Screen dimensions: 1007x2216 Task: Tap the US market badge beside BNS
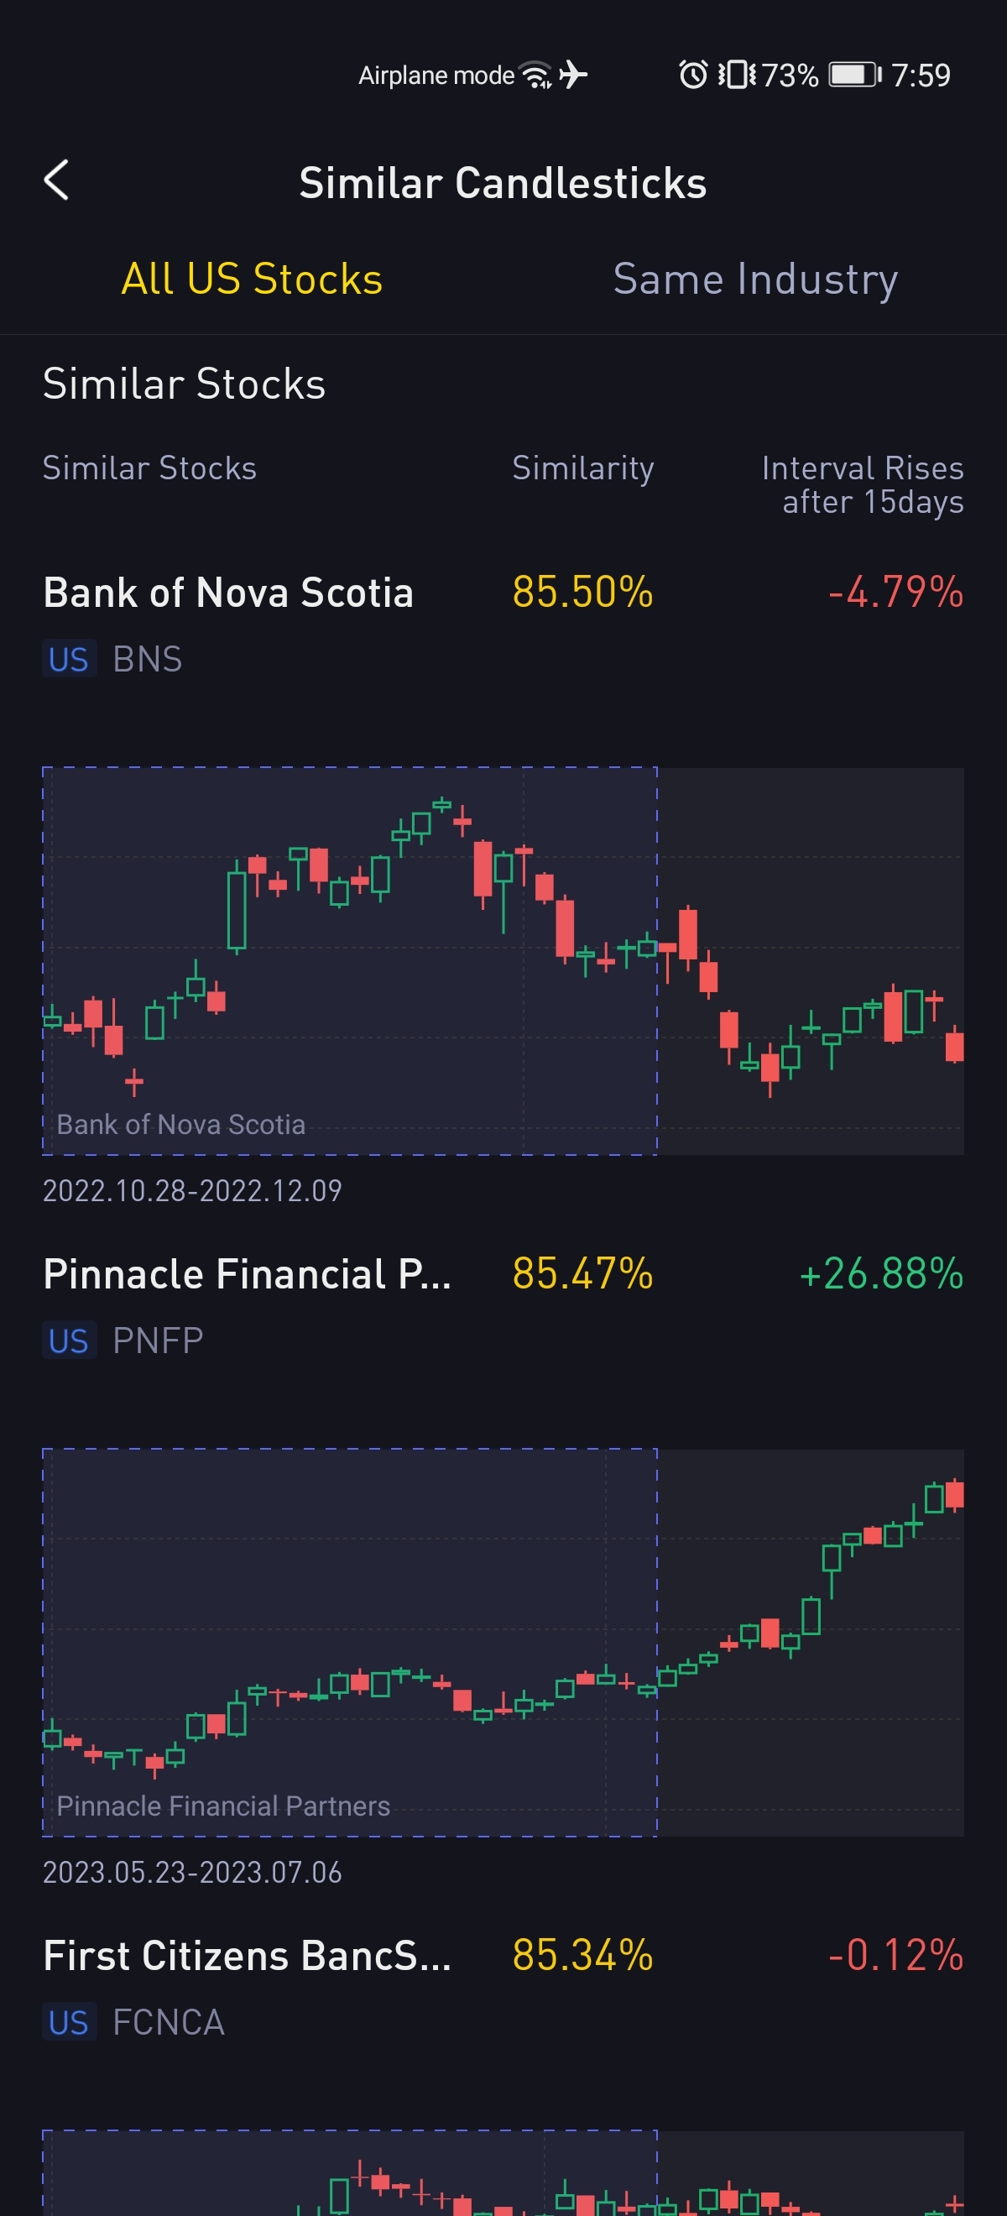69,660
